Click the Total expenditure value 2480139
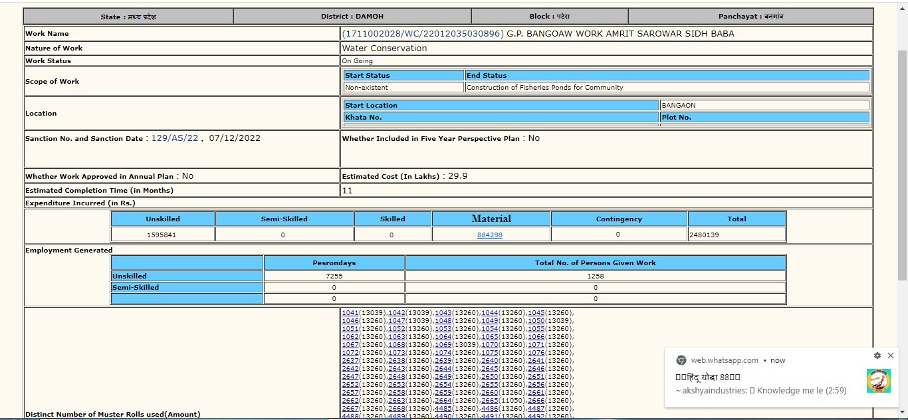This screenshot has width=908, height=420. point(705,235)
